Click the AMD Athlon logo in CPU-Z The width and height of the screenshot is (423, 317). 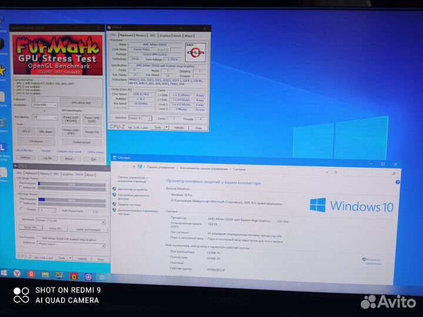pyautogui.click(x=196, y=52)
